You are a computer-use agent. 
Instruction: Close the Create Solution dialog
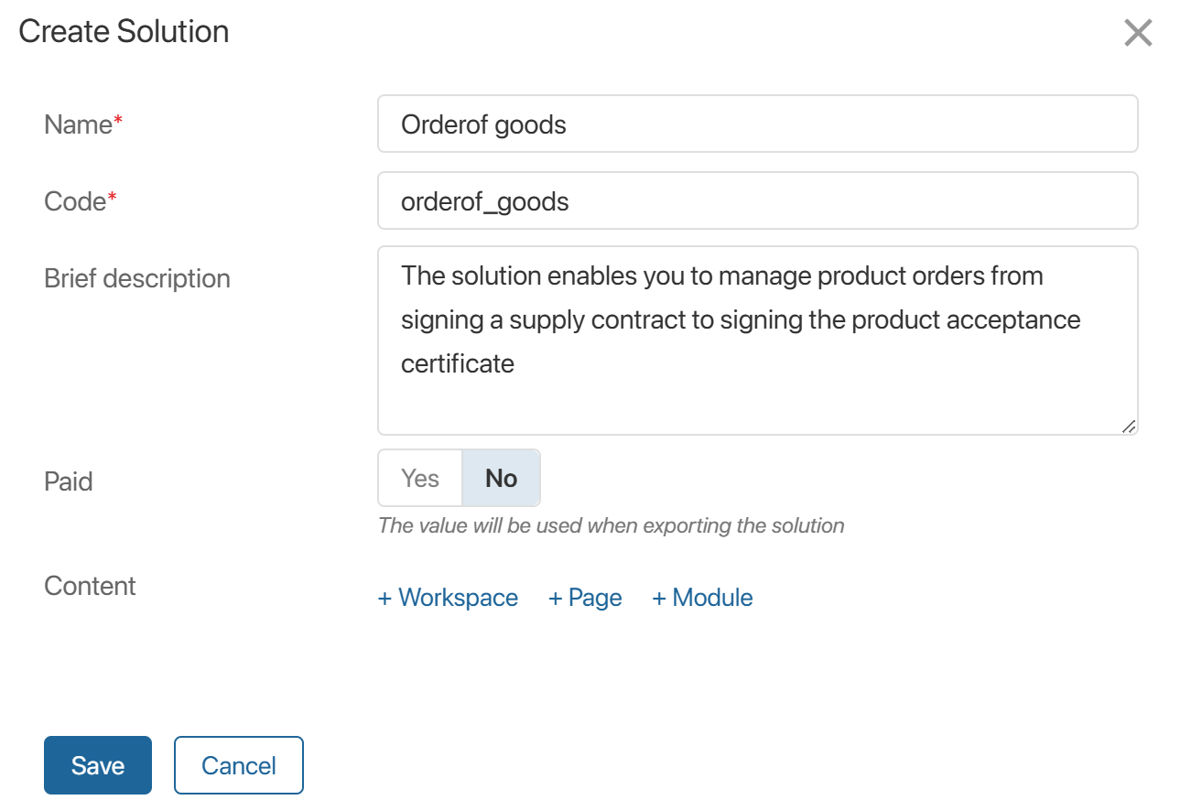click(x=1138, y=33)
